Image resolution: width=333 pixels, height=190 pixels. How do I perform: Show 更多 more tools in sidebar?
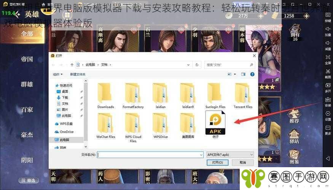[328, 130]
